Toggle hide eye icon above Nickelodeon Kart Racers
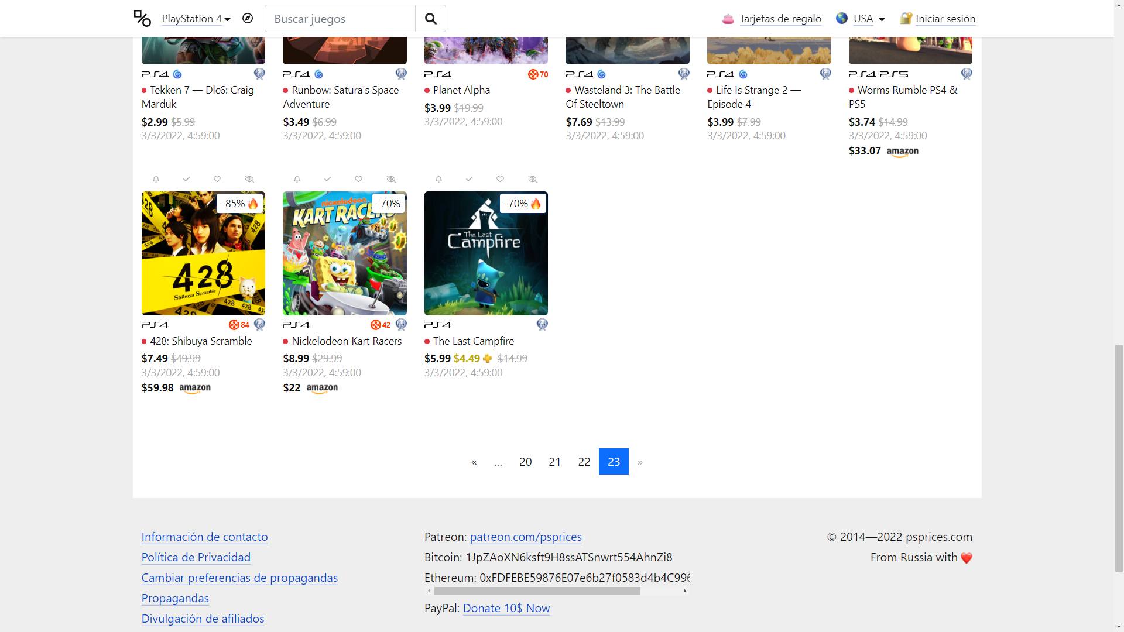Image resolution: width=1124 pixels, height=632 pixels. (x=391, y=179)
